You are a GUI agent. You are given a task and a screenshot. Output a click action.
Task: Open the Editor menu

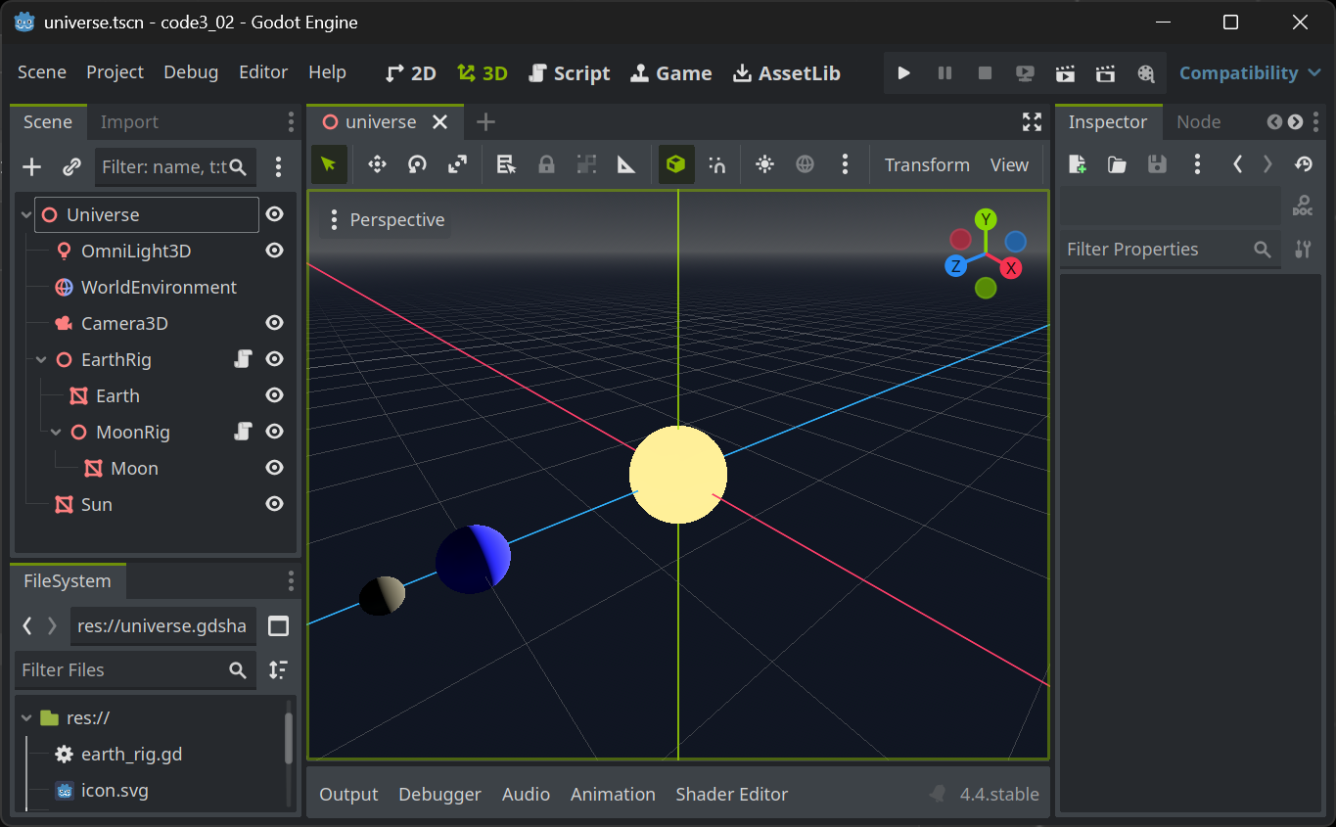(x=263, y=72)
